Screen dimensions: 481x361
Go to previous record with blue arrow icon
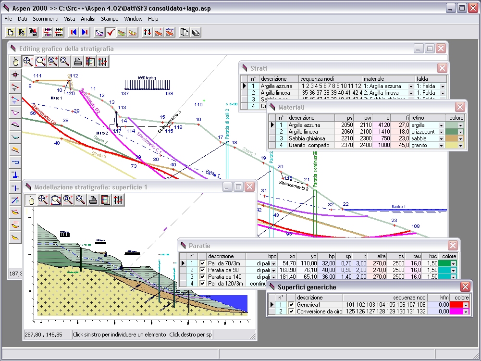tap(74, 32)
